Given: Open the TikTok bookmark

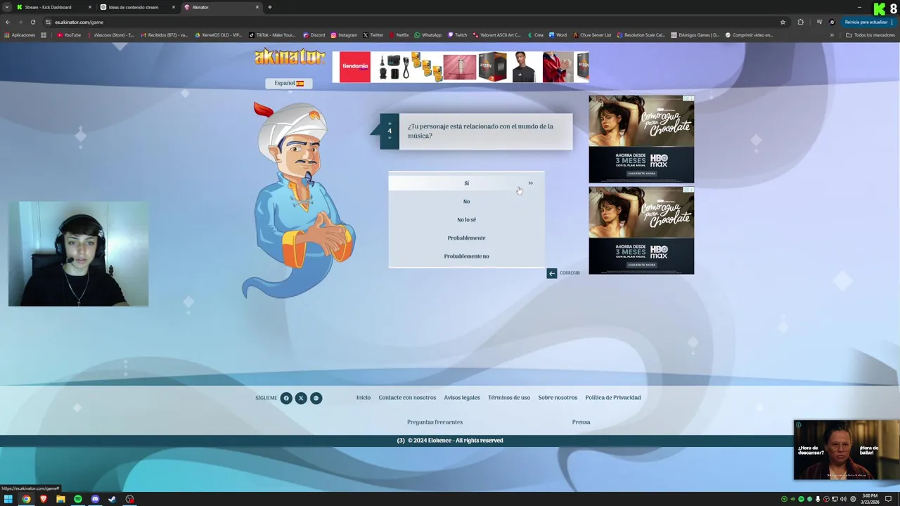Looking at the screenshot, I should 273,35.
